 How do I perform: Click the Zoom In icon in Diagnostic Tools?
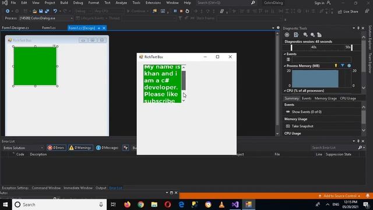[305, 35]
